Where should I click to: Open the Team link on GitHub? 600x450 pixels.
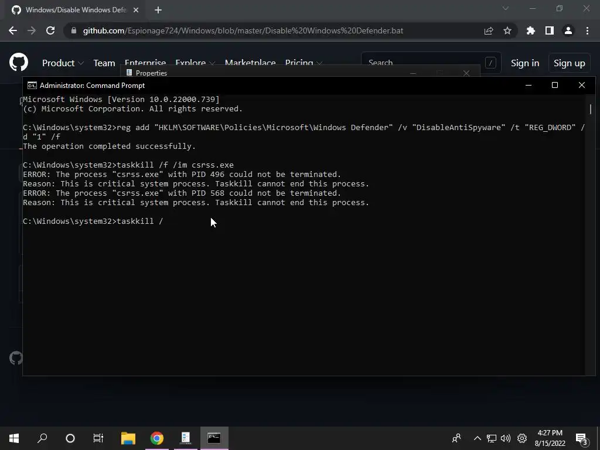pos(104,63)
